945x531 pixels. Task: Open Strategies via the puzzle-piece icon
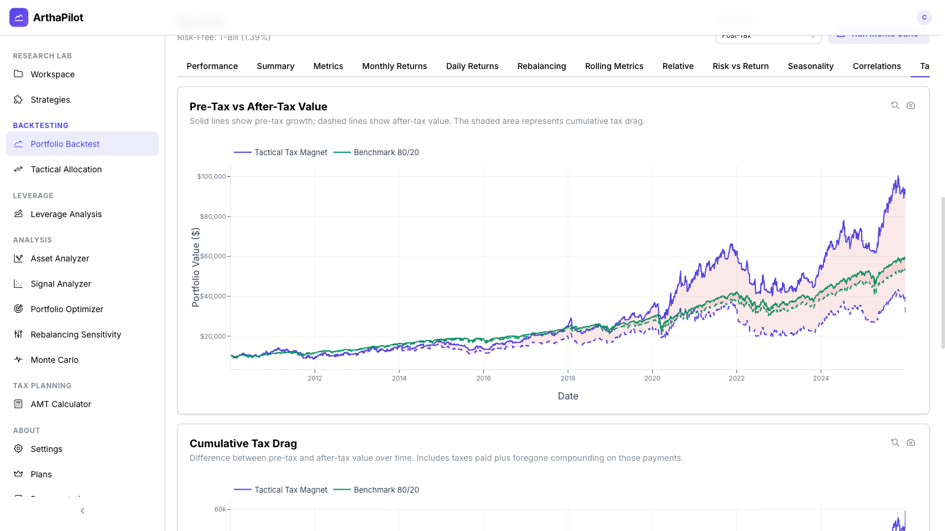pos(18,99)
